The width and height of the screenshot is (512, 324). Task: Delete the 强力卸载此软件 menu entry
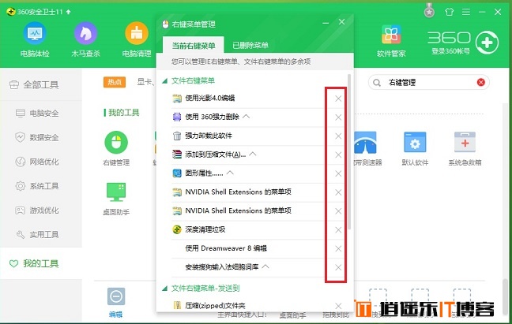pos(338,136)
